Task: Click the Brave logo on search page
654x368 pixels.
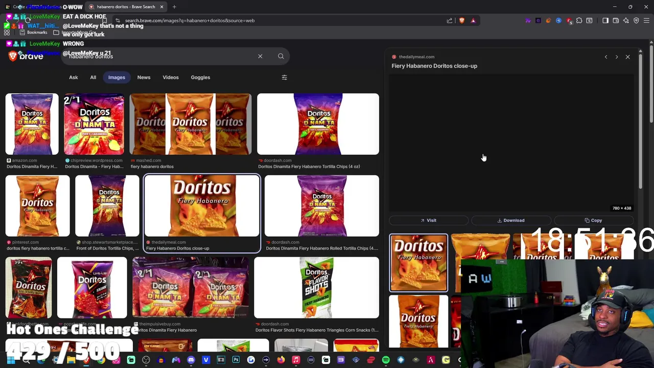Action: 26,56
